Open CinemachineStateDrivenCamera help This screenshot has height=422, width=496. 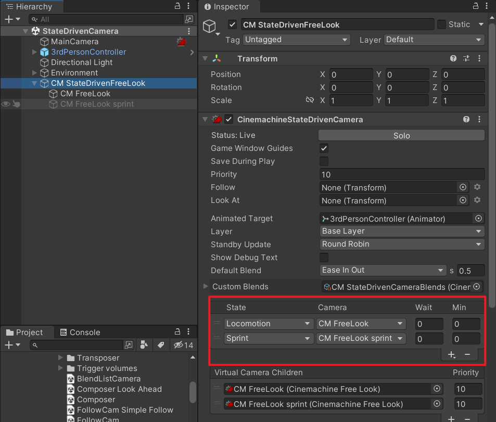tap(466, 119)
